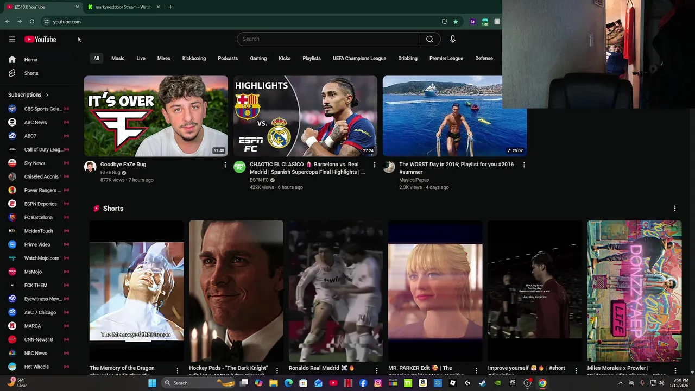This screenshot has height=391, width=695.
Task: Play the Hockey Pads Dark Knight short
Action: click(236, 291)
